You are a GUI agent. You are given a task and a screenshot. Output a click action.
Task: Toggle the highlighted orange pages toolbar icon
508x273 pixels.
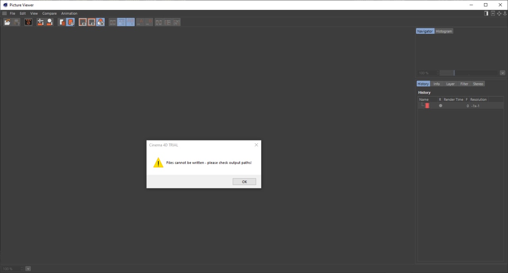click(70, 22)
